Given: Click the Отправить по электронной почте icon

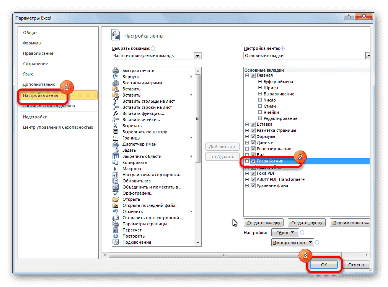Looking at the screenshot, I should 116,217.
